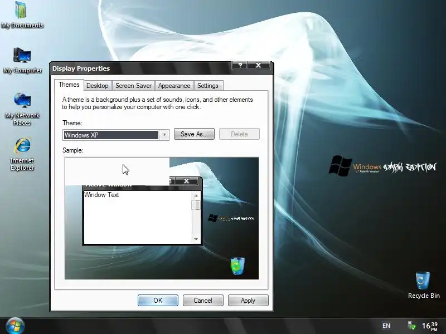Click the 'Window Text' sample text

coord(101,195)
